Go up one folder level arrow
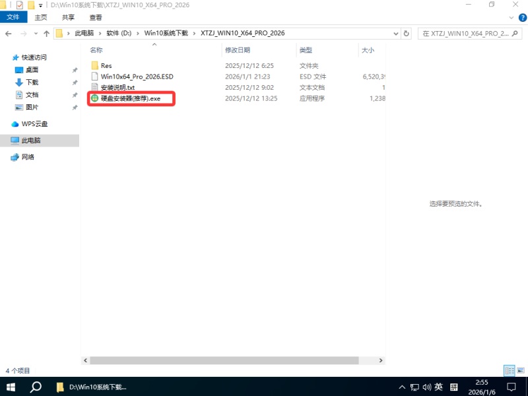 46,33
